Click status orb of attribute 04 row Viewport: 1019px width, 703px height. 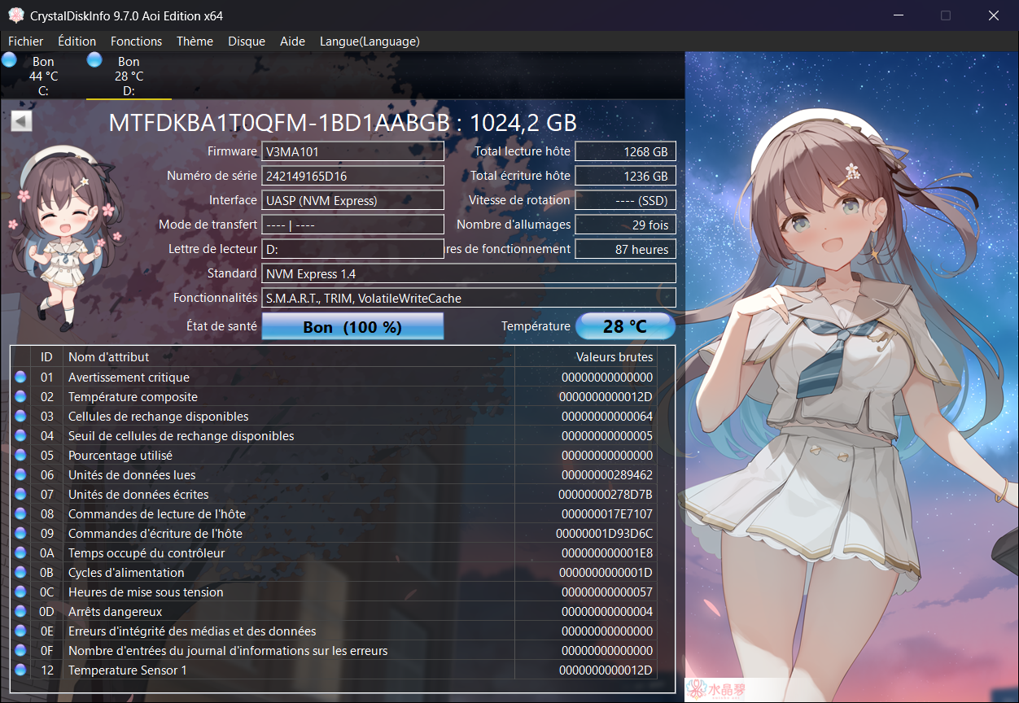20,435
